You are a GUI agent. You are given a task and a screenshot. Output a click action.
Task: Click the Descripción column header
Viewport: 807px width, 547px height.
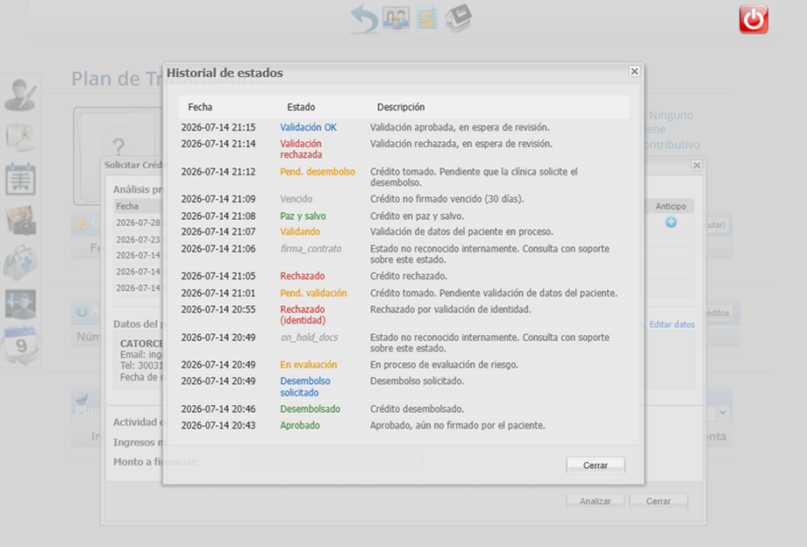point(401,107)
